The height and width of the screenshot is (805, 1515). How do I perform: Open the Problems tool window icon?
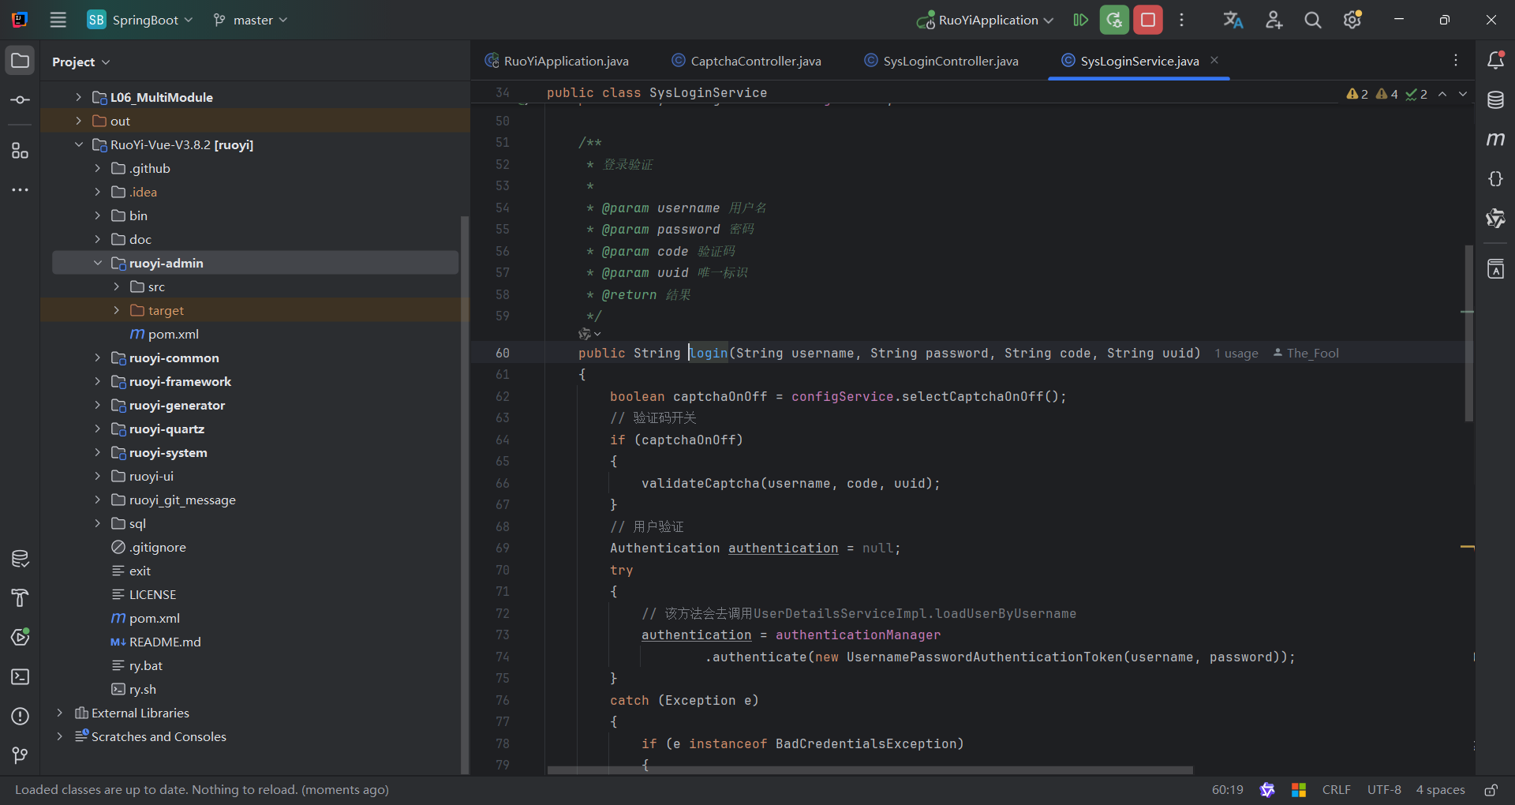coord(21,717)
